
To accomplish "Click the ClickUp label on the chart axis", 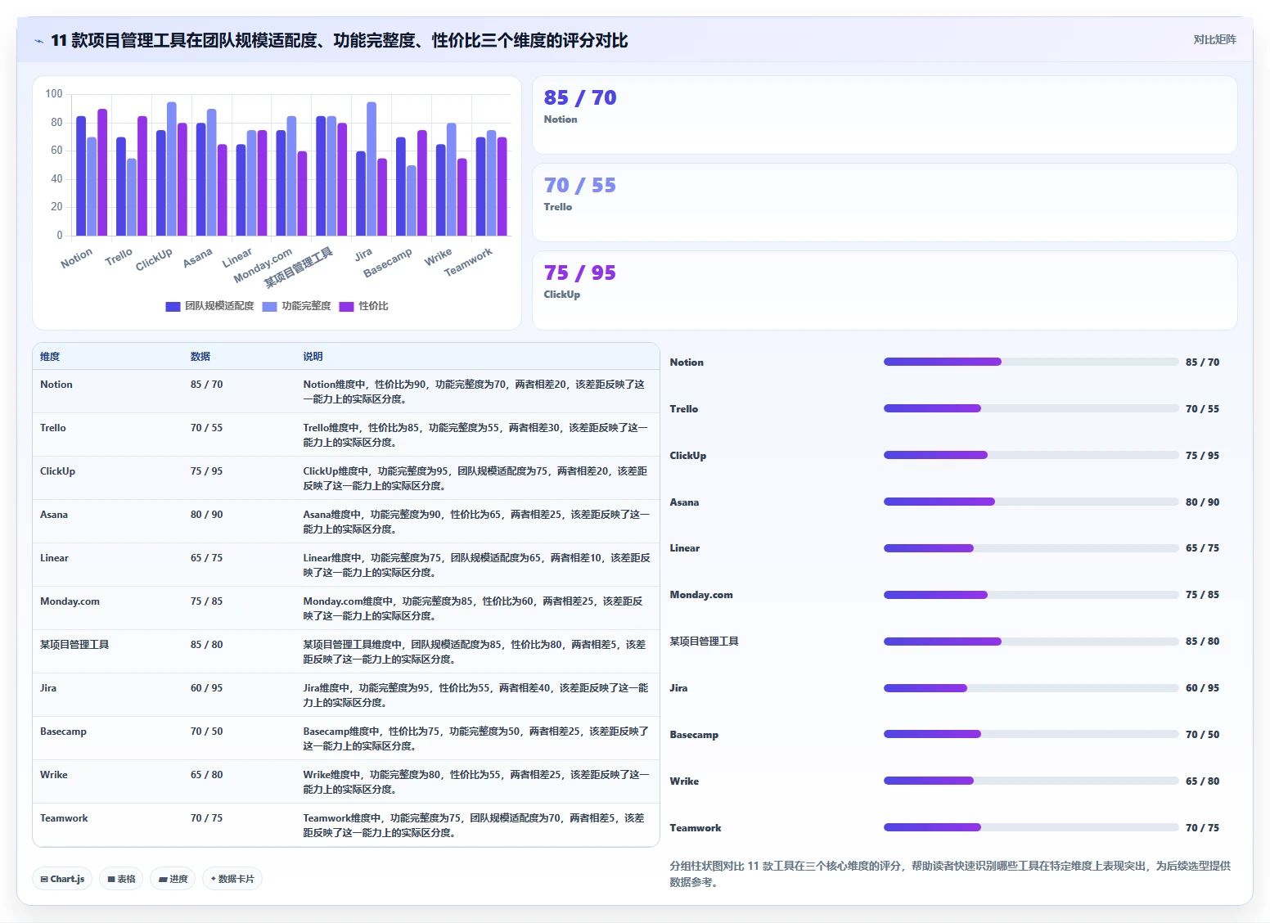I will tap(154, 259).
